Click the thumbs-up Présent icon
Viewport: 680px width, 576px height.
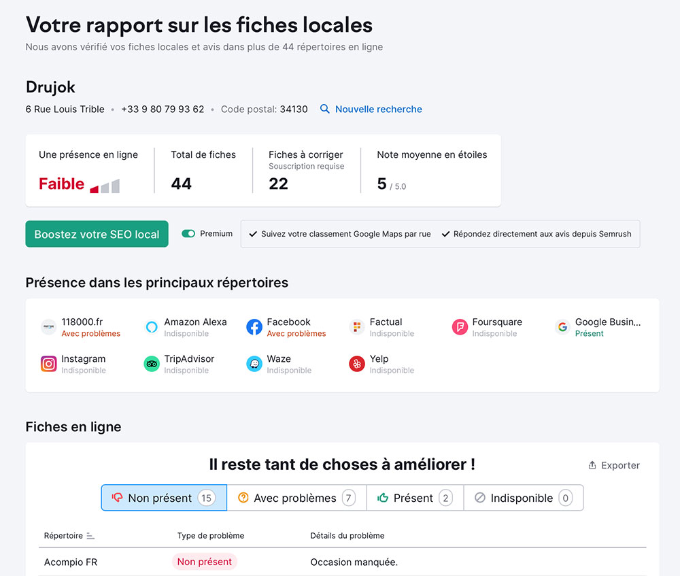coord(382,498)
